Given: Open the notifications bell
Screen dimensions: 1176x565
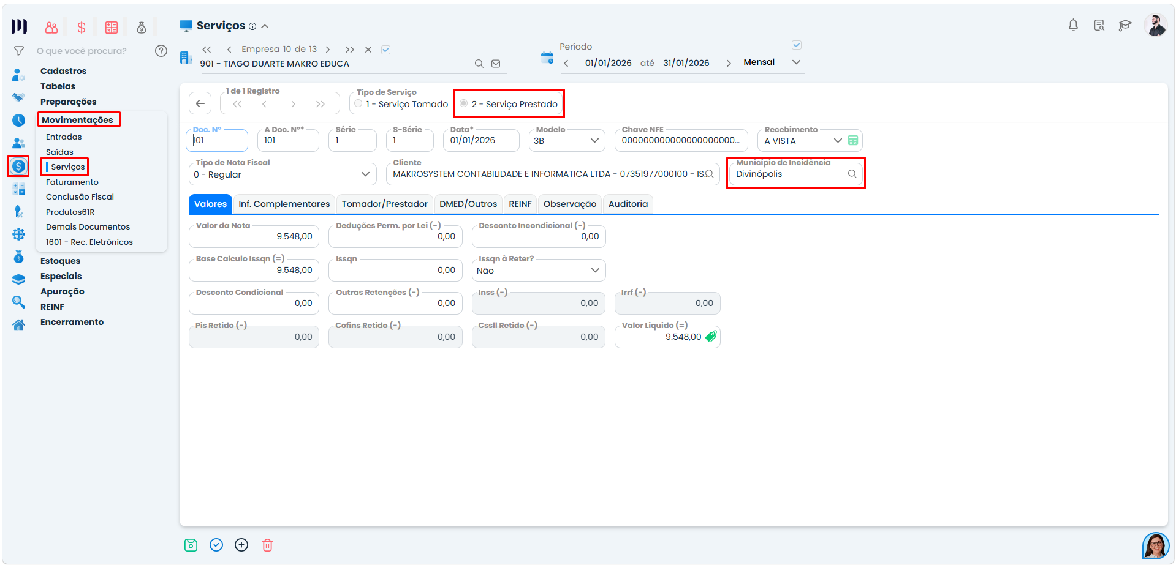Looking at the screenshot, I should click(1073, 25).
